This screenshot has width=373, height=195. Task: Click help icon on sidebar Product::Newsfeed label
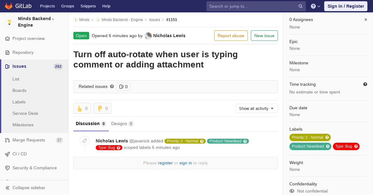(x=328, y=146)
